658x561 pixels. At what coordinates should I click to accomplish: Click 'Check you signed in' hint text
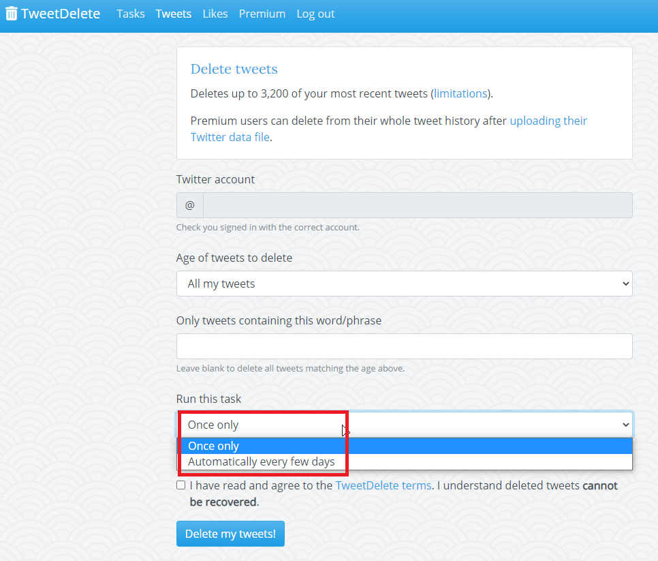pyautogui.click(x=268, y=227)
